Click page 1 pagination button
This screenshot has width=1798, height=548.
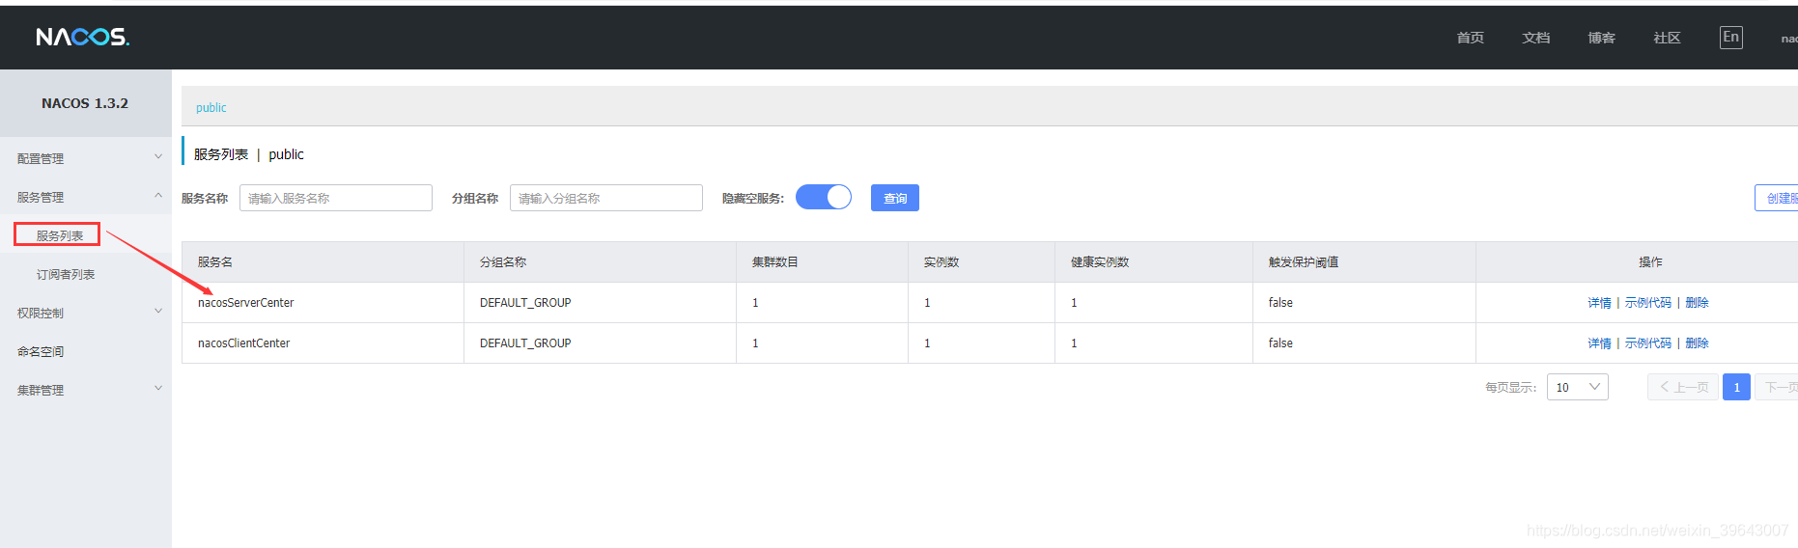(x=1736, y=387)
